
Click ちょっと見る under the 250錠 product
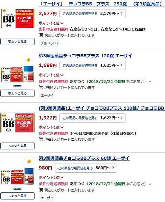[18, 41]
